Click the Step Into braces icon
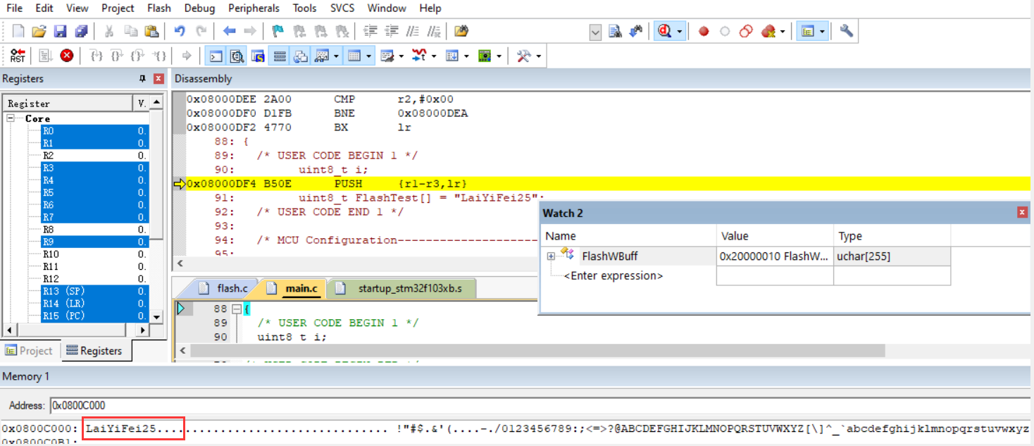This screenshot has height=446, width=1034. tap(97, 56)
